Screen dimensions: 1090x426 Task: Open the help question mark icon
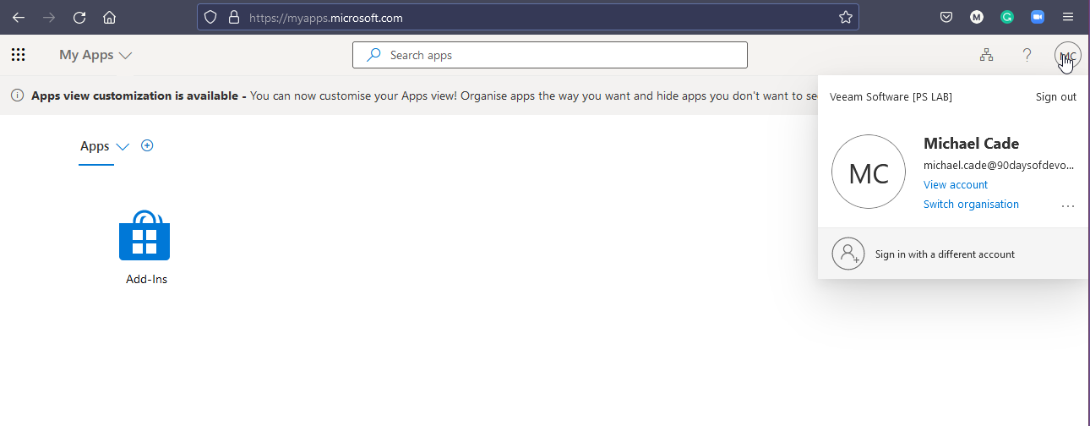[x=1027, y=55]
